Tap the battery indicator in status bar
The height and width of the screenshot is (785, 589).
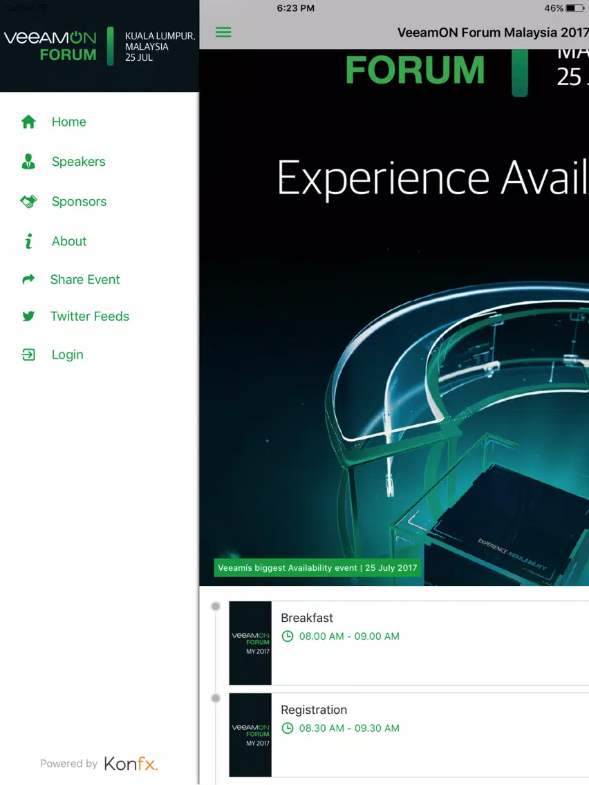574,8
